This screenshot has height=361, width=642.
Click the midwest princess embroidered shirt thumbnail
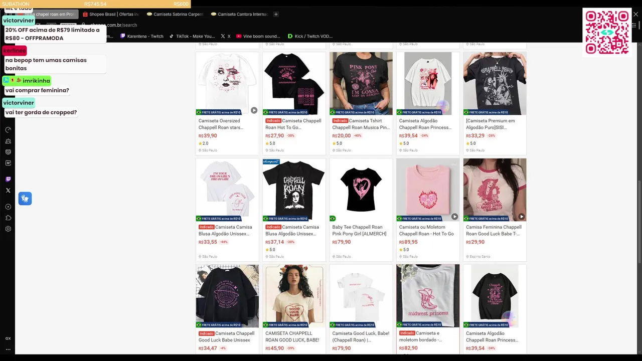428,296
